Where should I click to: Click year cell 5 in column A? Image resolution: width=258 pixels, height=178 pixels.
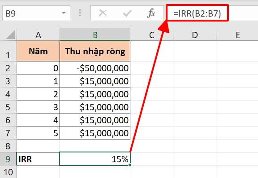point(38,133)
